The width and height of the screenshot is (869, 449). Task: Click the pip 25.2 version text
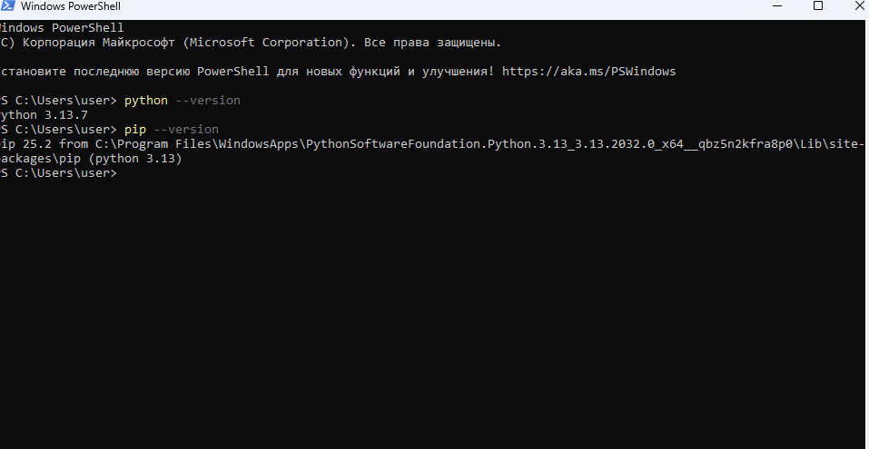pos(26,144)
